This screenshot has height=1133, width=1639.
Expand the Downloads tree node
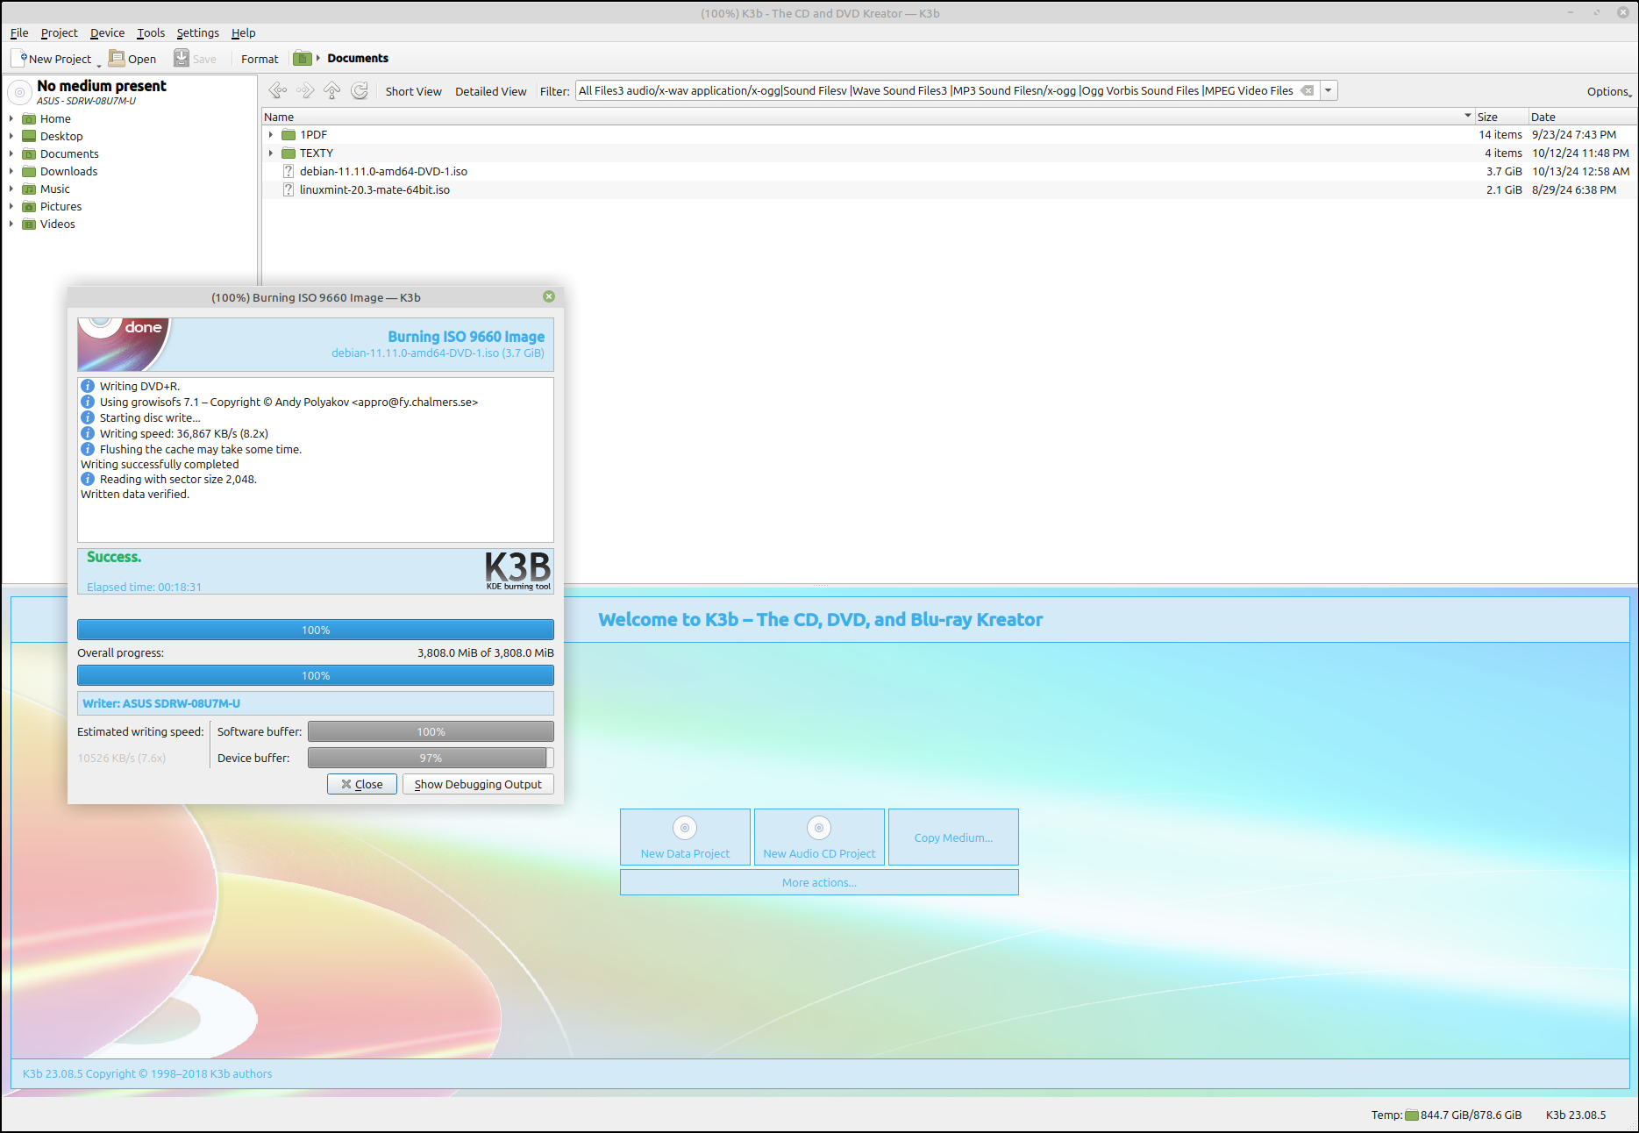click(x=11, y=172)
